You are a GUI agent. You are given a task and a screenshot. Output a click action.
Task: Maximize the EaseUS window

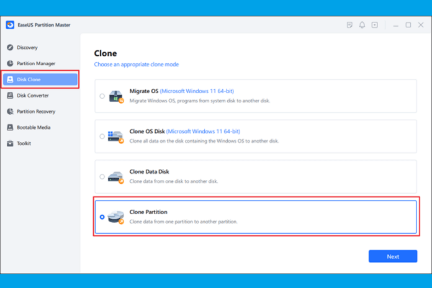coord(408,25)
